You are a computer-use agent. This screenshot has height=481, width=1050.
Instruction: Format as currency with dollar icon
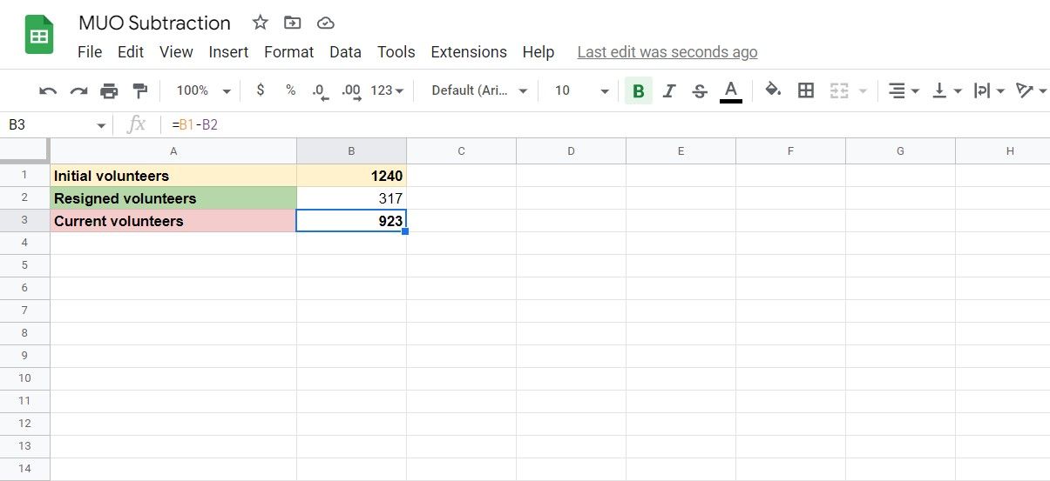pyautogui.click(x=261, y=90)
